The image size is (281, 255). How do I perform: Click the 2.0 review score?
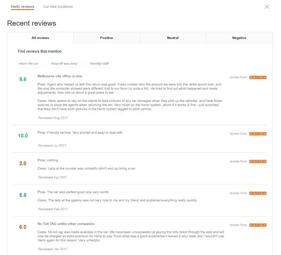point(23,163)
